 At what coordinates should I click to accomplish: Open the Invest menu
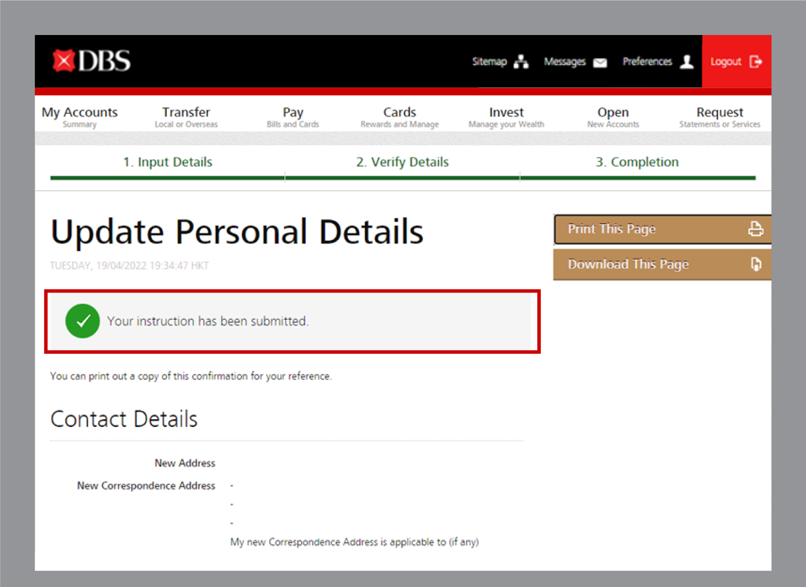[x=506, y=117]
